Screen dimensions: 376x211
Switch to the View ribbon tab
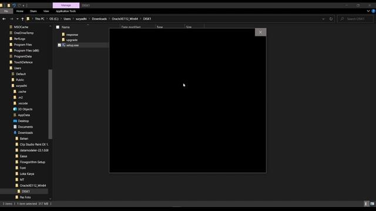(46, 11)
